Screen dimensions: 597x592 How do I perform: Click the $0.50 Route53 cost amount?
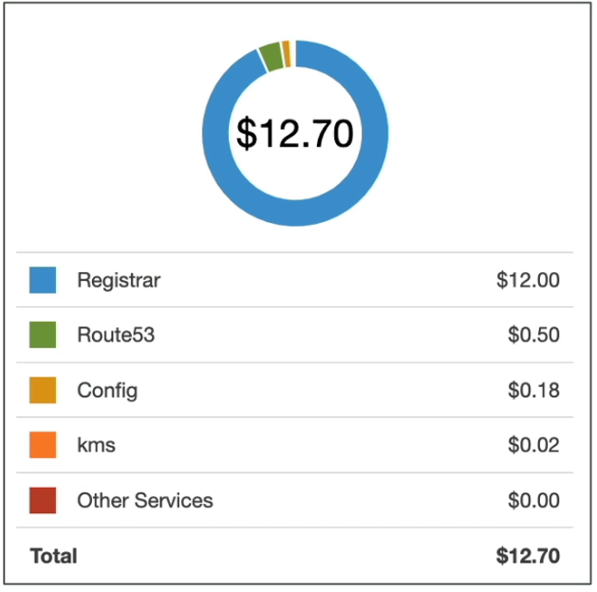[533, 335]
